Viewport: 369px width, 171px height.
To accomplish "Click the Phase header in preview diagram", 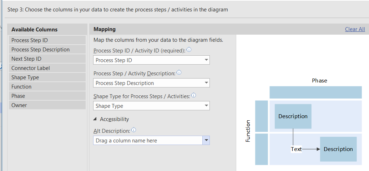I will [319, 81].
